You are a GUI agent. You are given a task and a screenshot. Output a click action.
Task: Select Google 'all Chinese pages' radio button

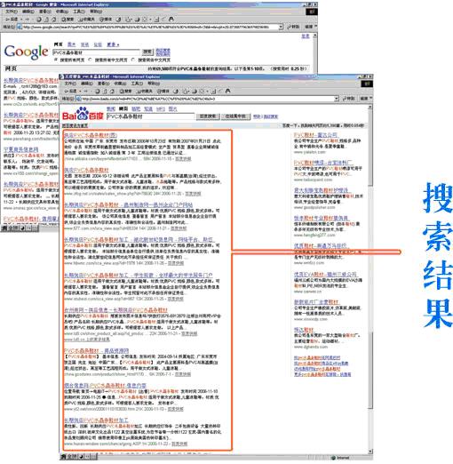point(91,60)
